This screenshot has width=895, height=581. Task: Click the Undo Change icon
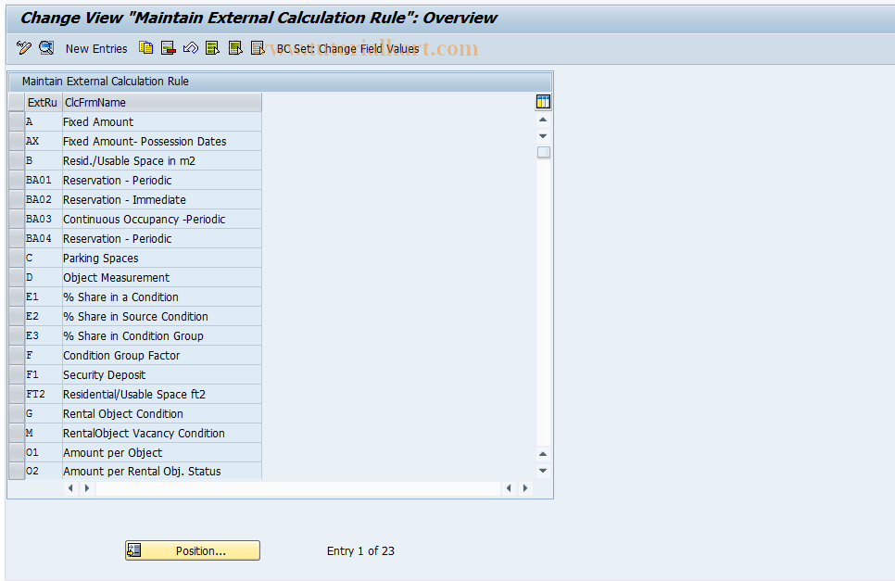[x=191, y=48]
